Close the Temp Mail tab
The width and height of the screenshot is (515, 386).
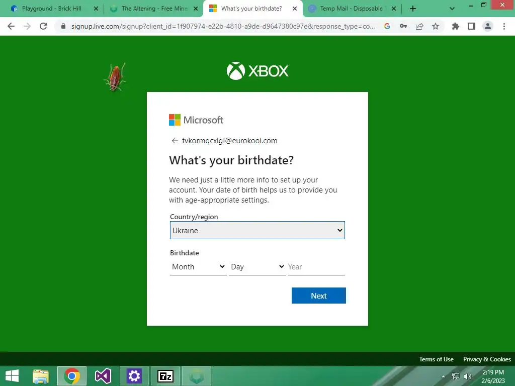394,9
